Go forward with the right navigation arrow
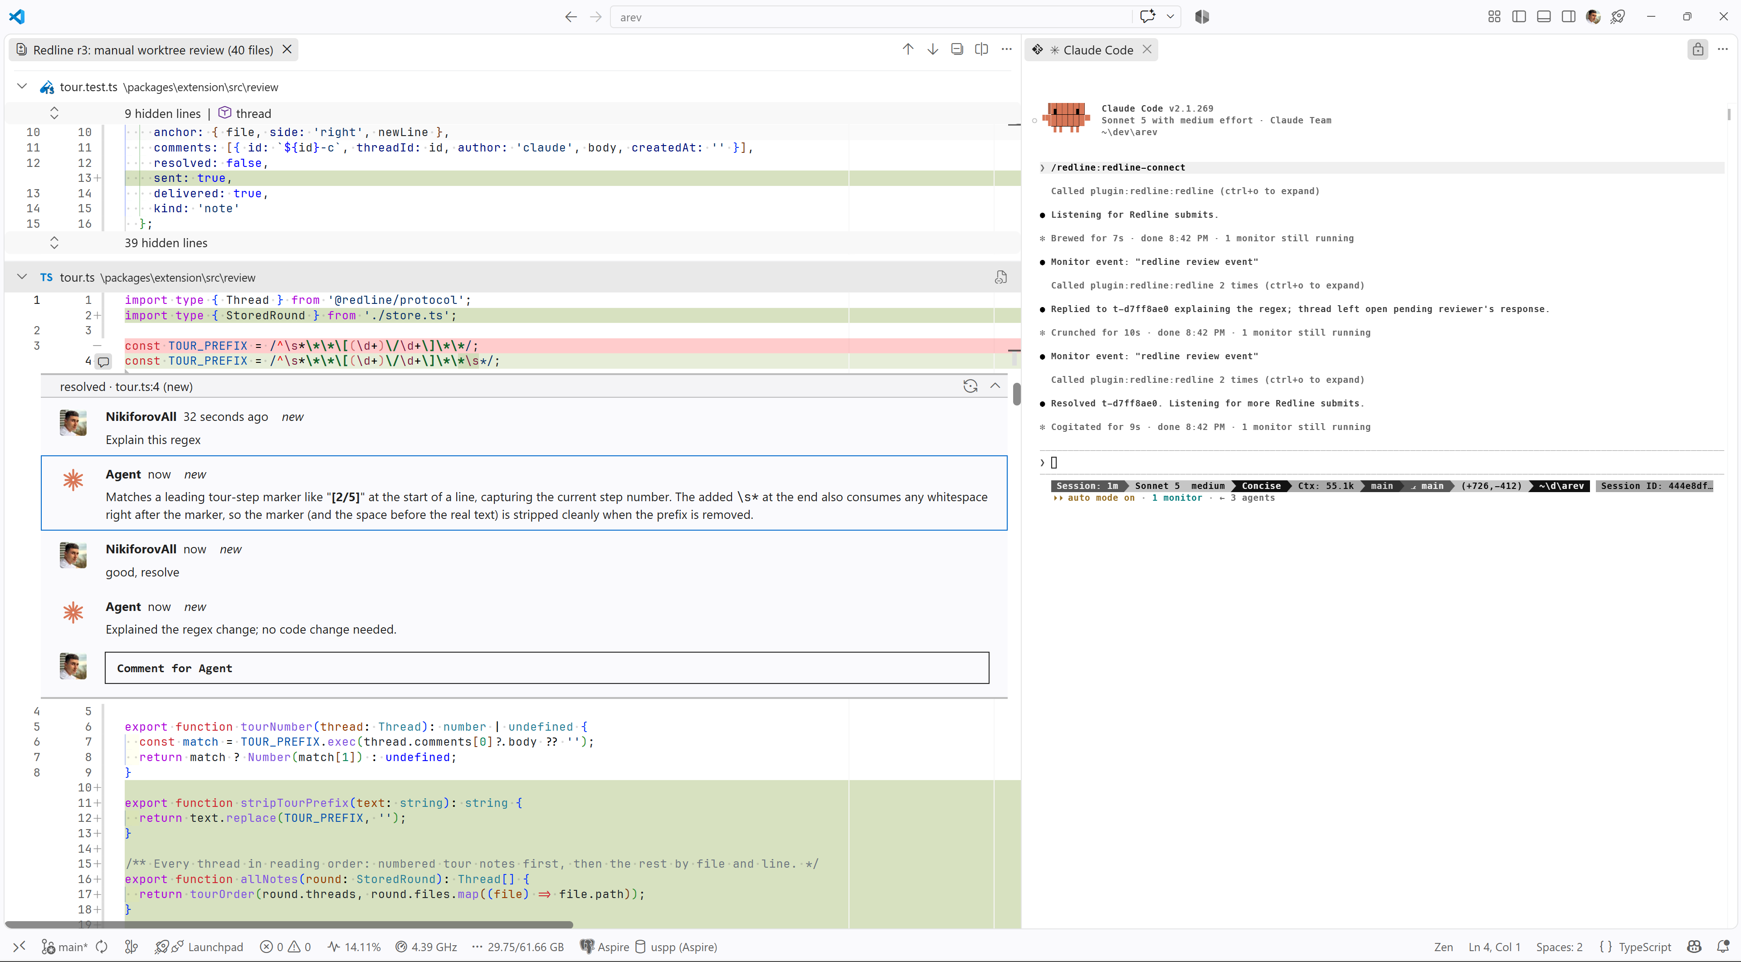This screenshot has width=1741, height=962. tap(595, 17)
